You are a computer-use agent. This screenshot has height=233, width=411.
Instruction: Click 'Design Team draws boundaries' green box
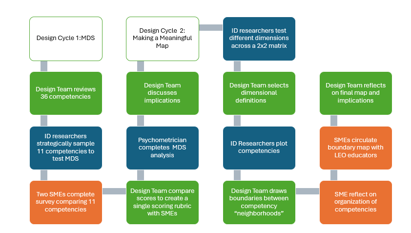(259, 202)
